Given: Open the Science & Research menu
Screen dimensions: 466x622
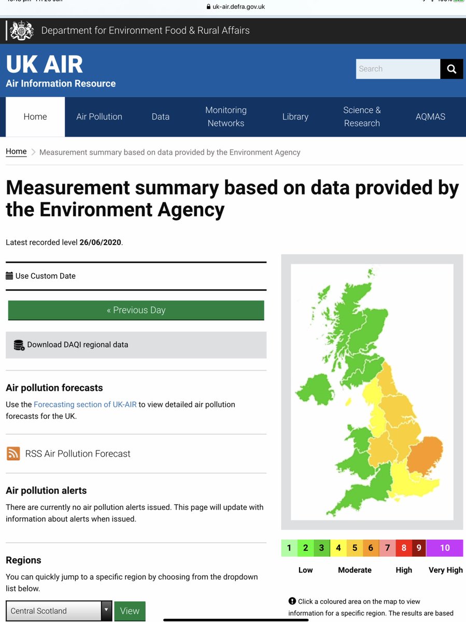Looking at the screenshot, I should [x=362, y=117].
